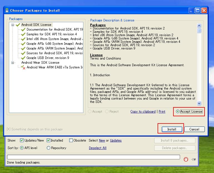Screen dimensions: 214x173
Task: Click the Print link
Action: [162, 112]
